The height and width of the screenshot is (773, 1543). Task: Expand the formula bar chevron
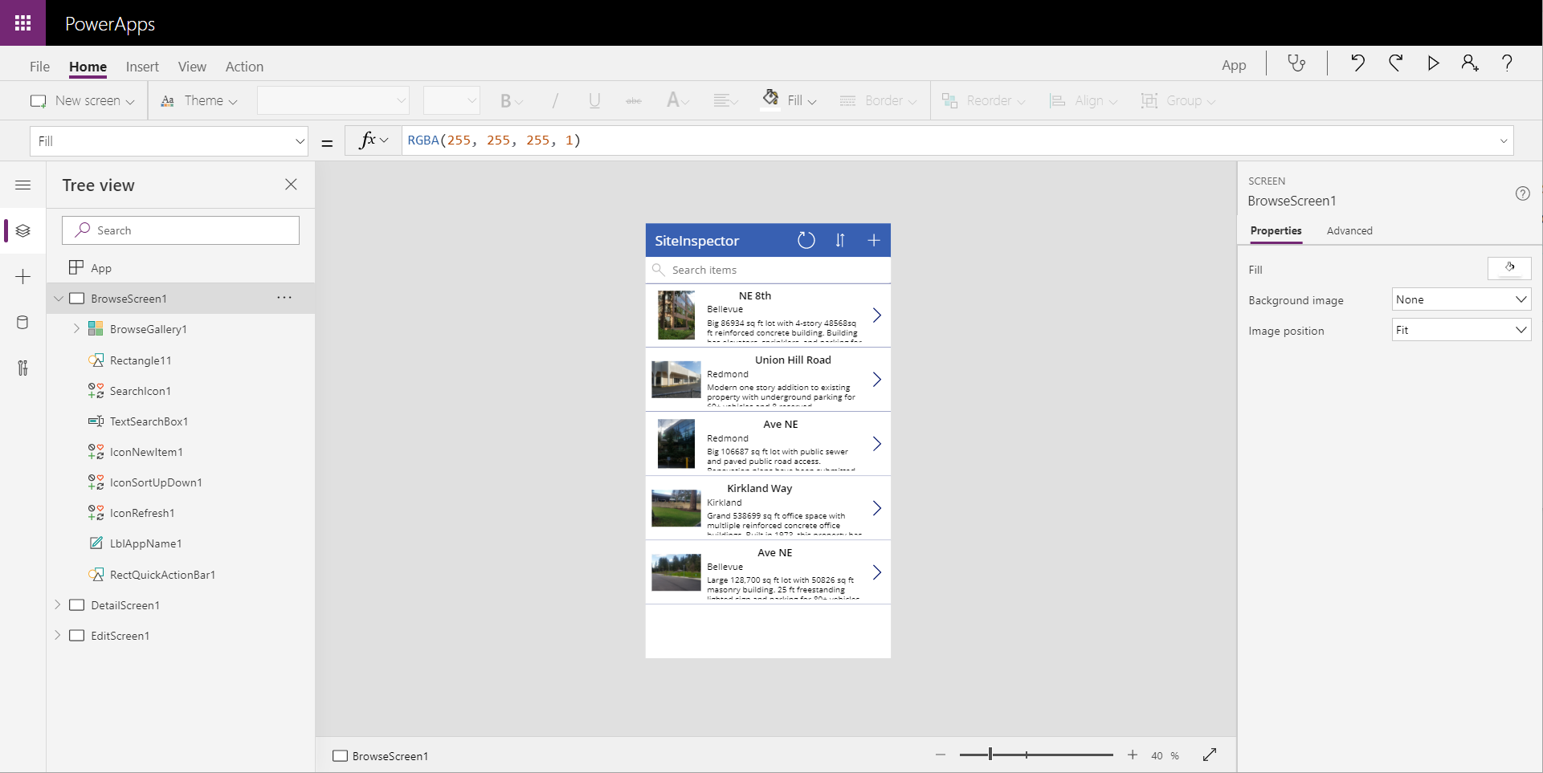click(1503, 141)
